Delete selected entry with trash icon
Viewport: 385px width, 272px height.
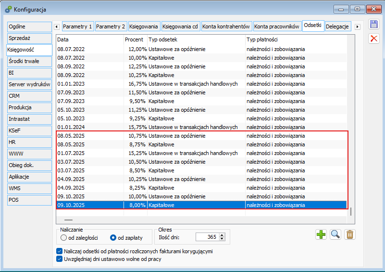(x=350, y=234)
